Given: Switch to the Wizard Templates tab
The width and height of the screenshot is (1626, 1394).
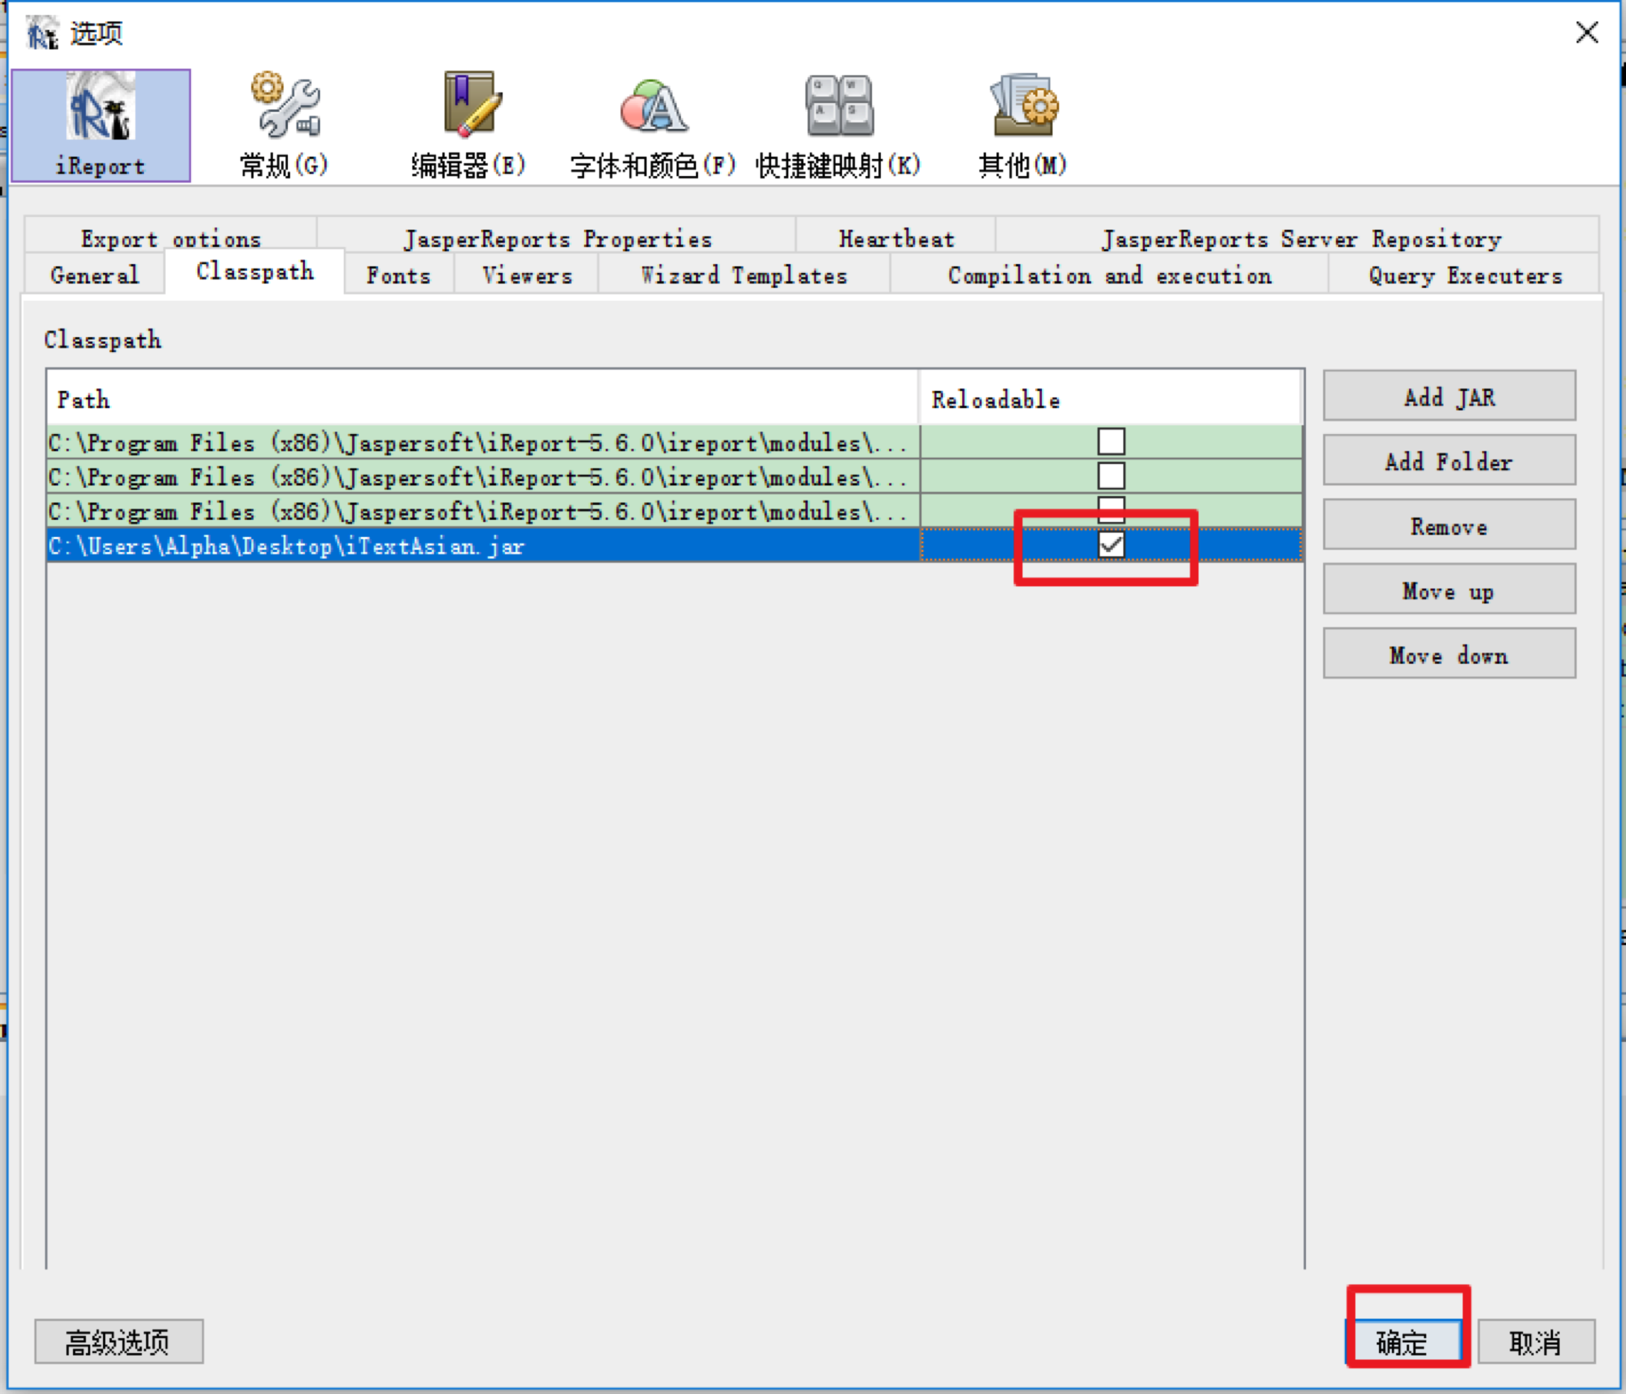Looking at the screenshot, I should (x=744, y=274).
